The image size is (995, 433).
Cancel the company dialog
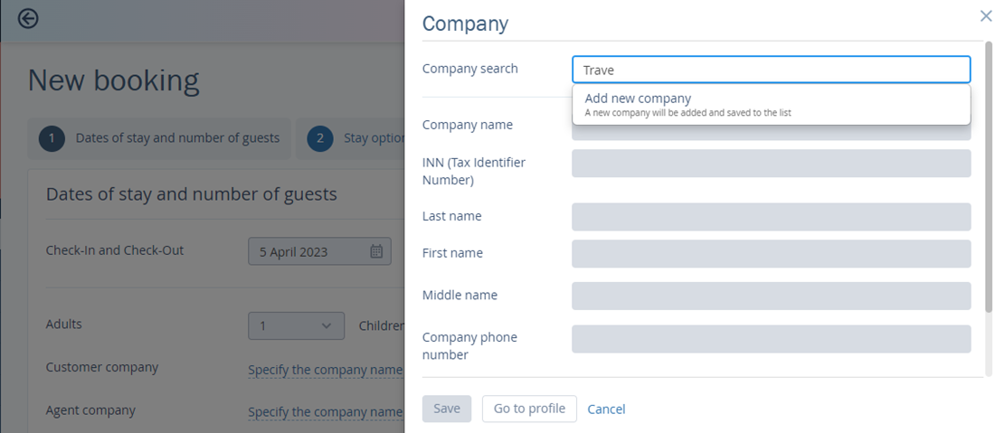[606, 409]
